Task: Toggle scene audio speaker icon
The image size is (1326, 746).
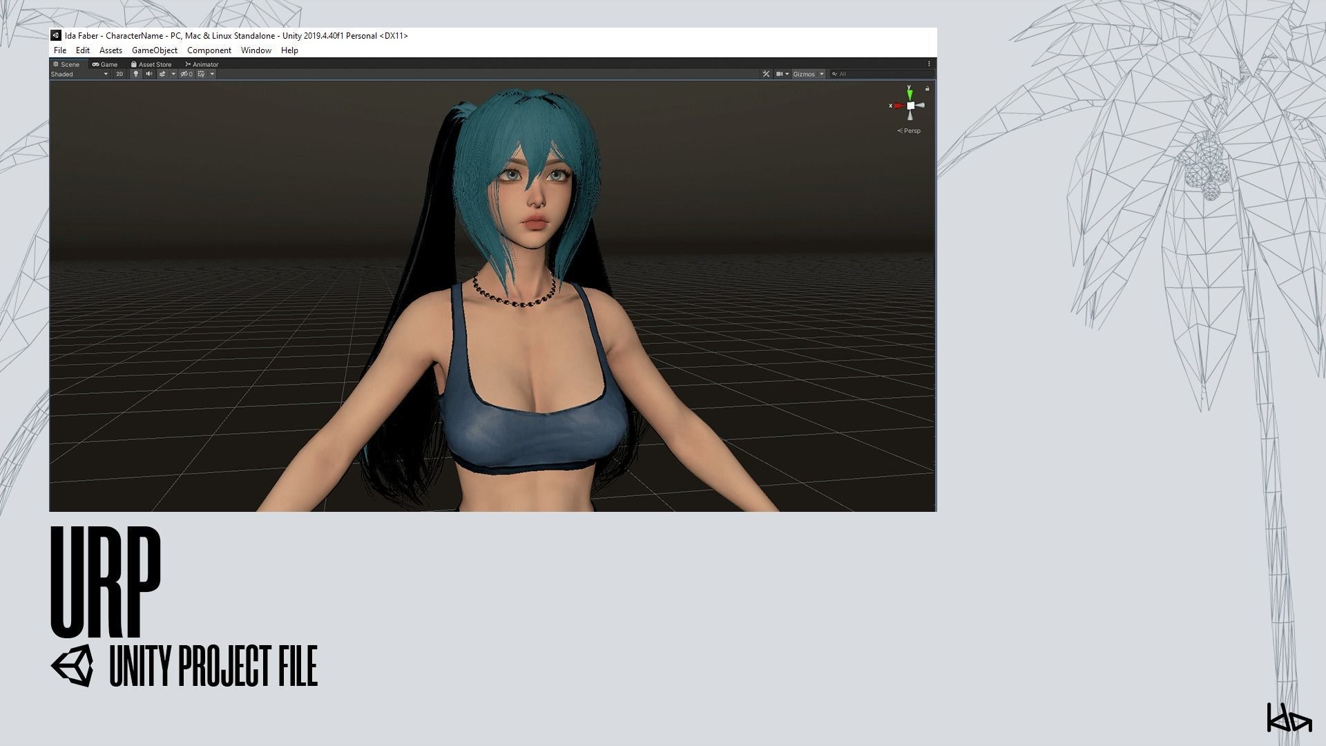Action: (148, 74)
